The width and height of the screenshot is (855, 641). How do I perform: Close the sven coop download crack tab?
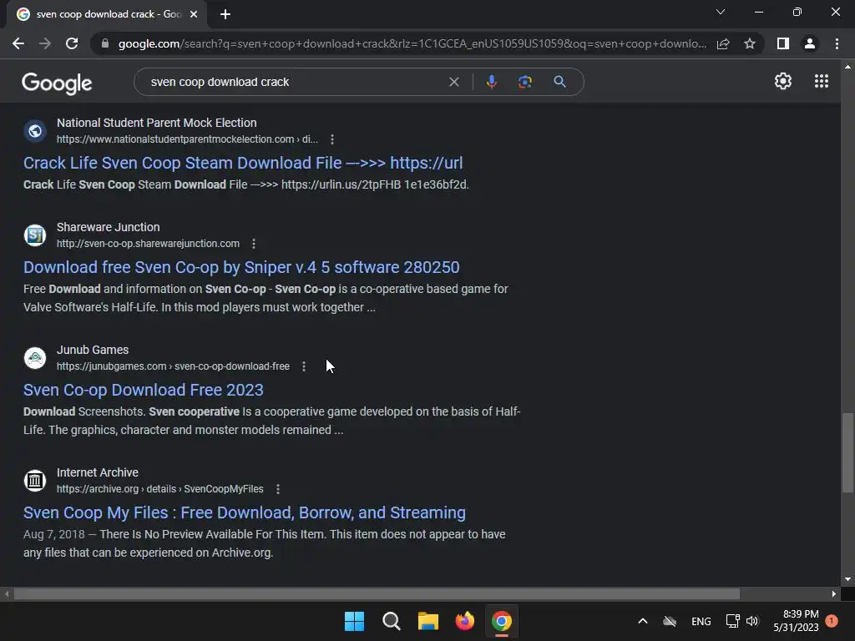tap(194, 14)
